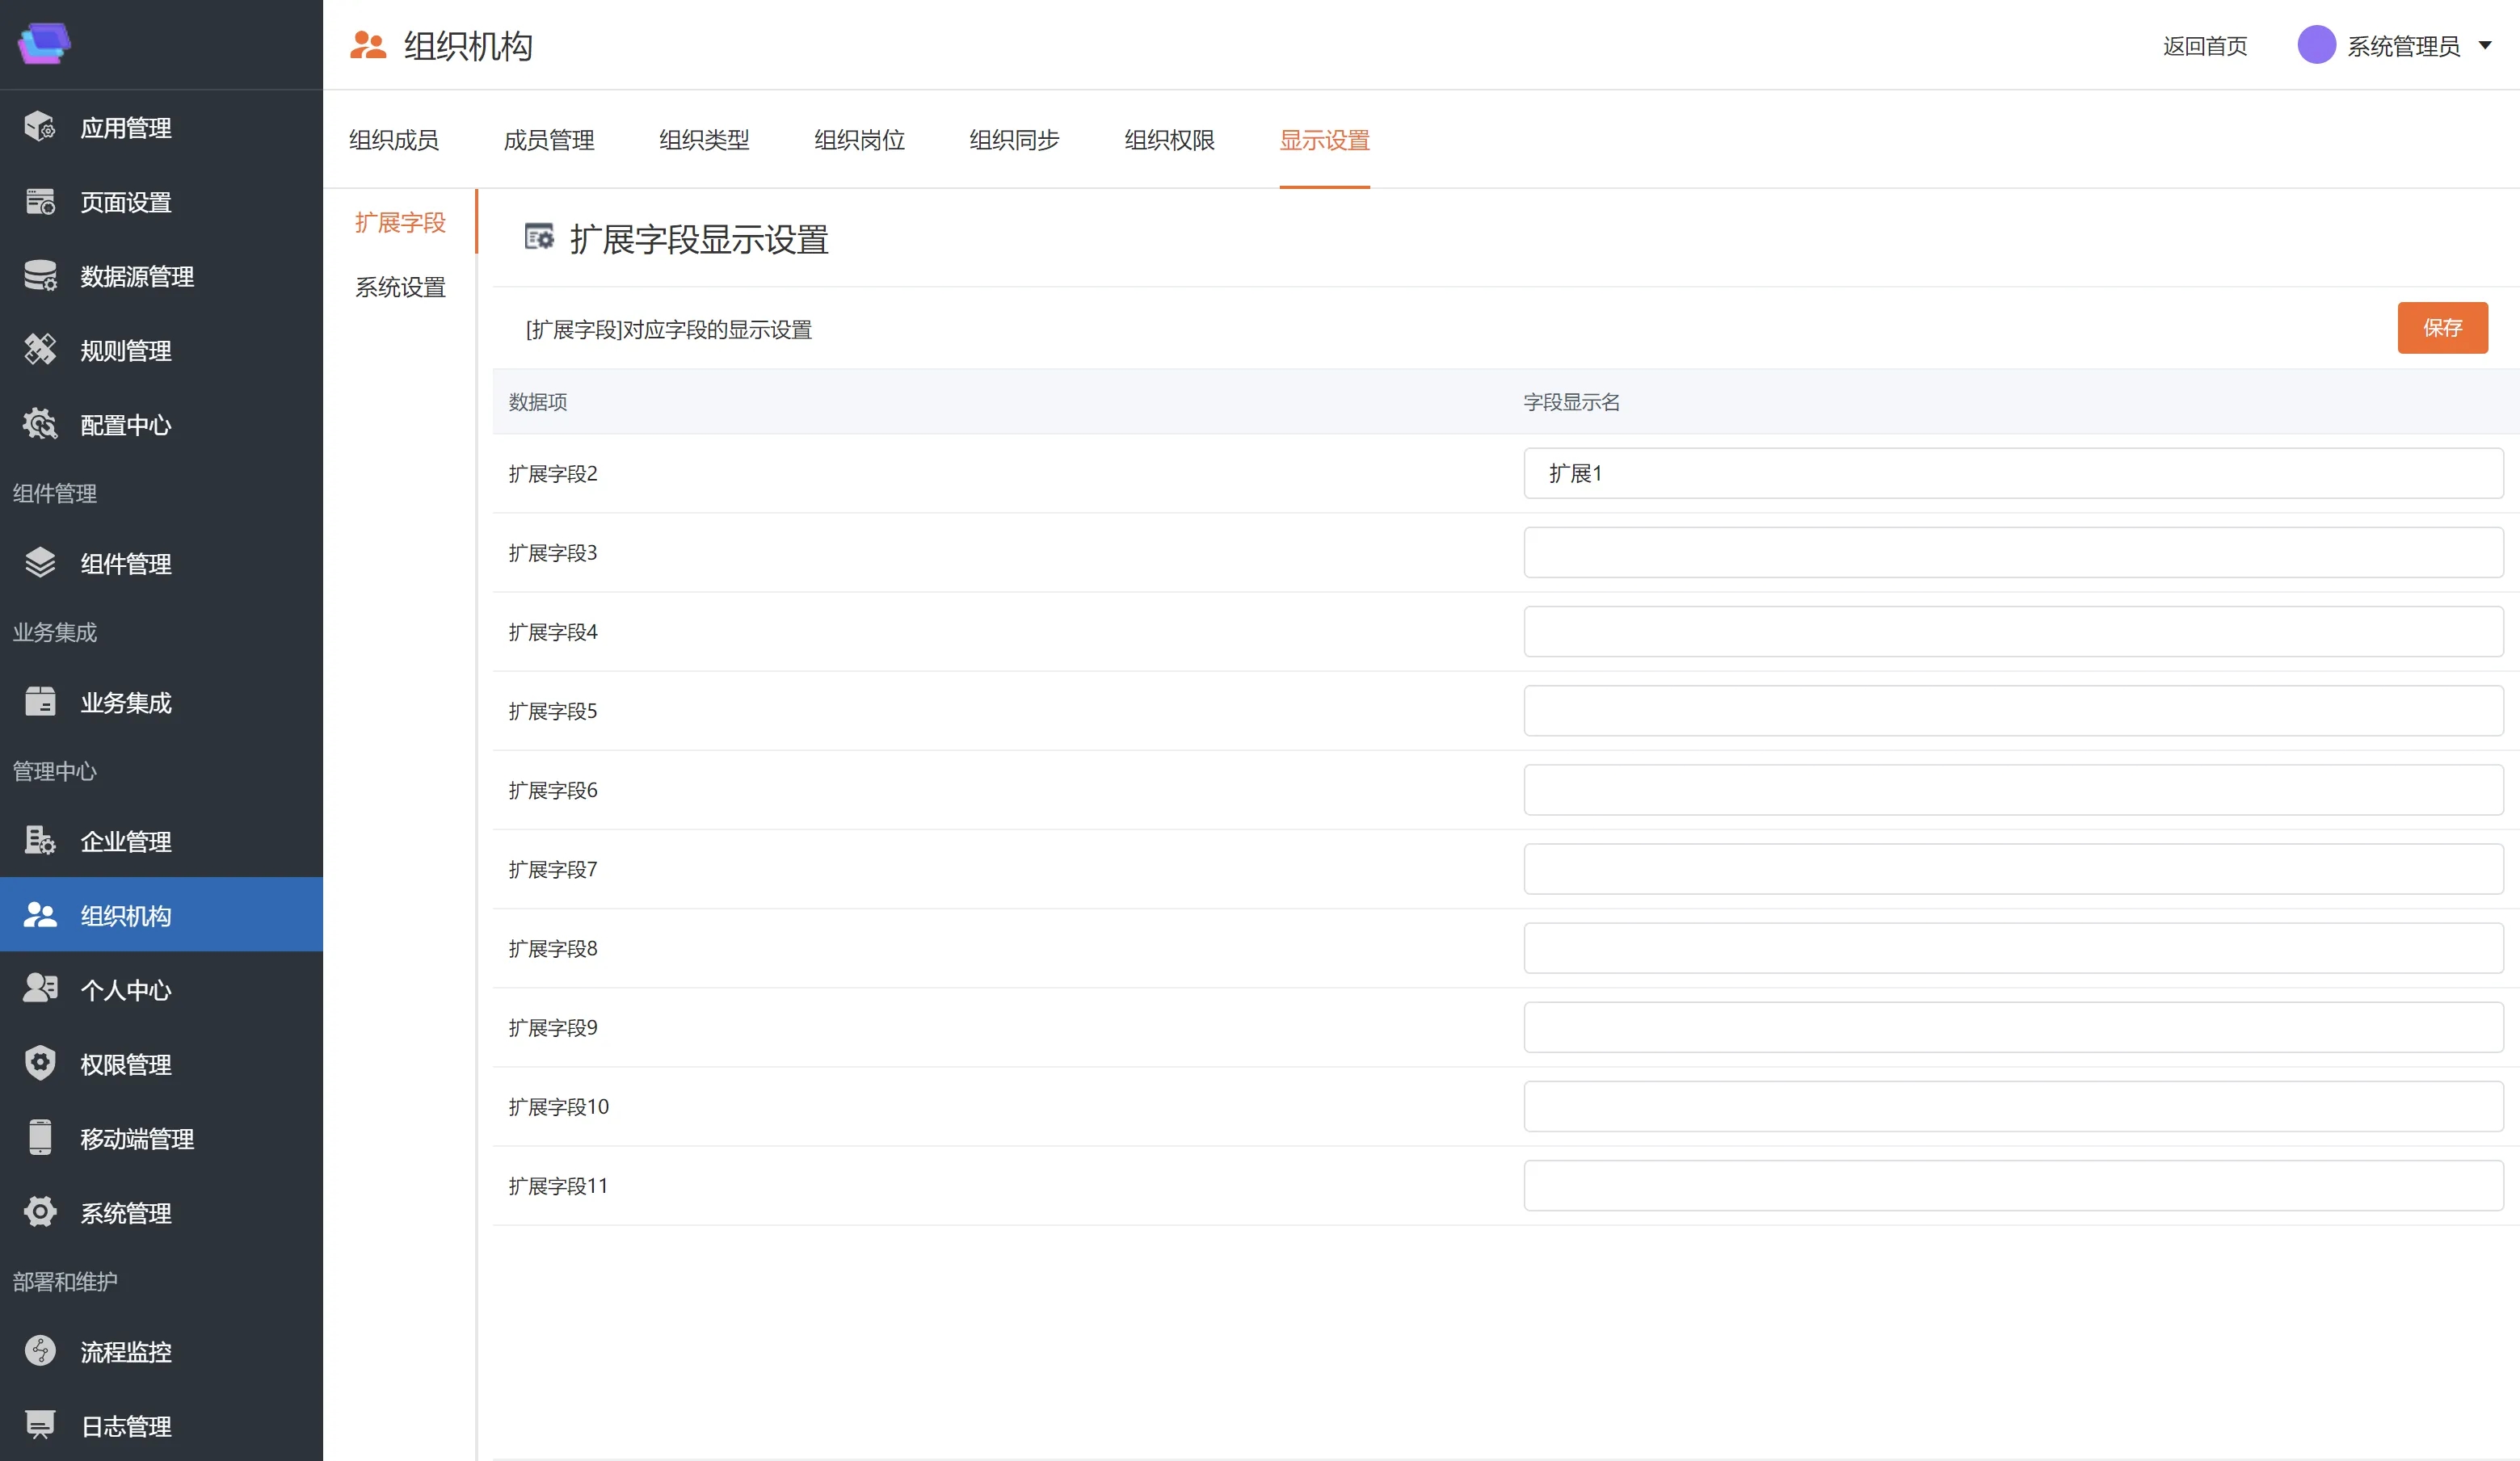This screenshot has height=1461, width=2520.
Task: Select 系统设置 in left sub-menu
Action: (x=400, y=288)
